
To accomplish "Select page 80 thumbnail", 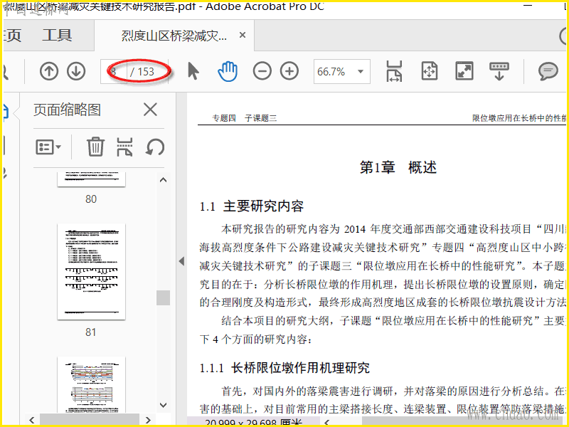I will (x=91, y=179).
